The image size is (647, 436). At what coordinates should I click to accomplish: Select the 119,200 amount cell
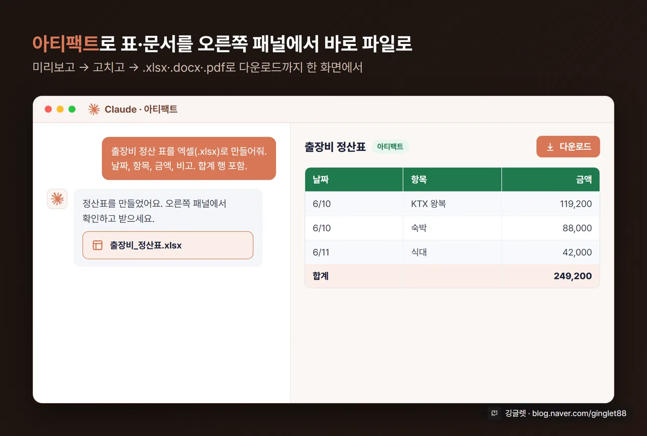pos(551,204)
